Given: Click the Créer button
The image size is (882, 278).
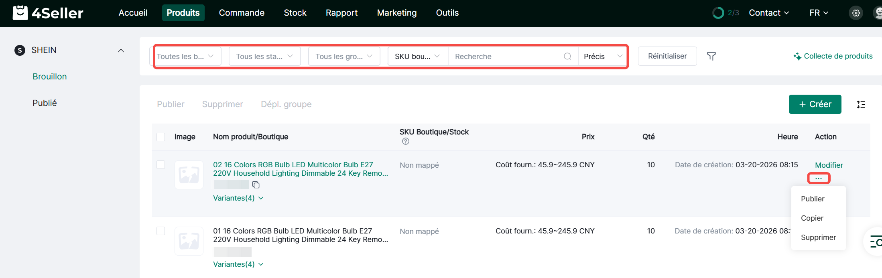Looking at the screenshot, I should (815, 104).
